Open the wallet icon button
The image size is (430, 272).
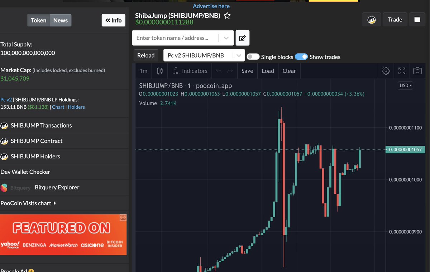coord(417,20)
